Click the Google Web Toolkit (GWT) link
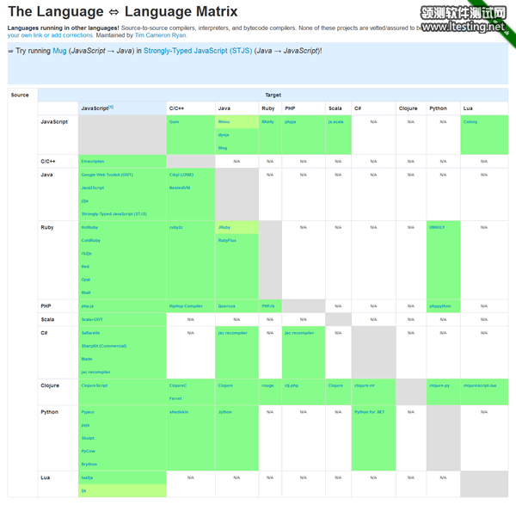 [x=107, y=175]
